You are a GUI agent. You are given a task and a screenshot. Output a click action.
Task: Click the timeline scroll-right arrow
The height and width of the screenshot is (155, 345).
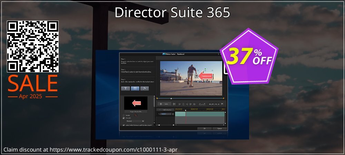[x=224, y=125]
